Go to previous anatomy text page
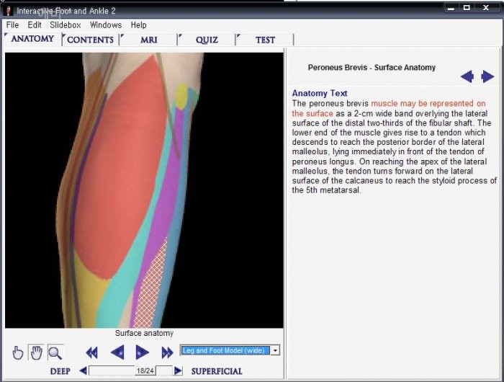This screenshot has width=504, height=382. tap(467, 76)
